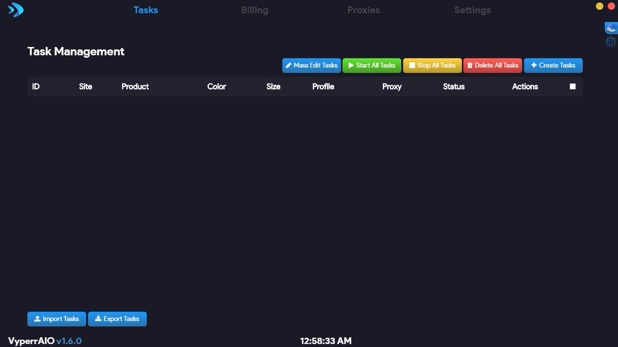Navigate to the Settings tab

tap(472, 10)
